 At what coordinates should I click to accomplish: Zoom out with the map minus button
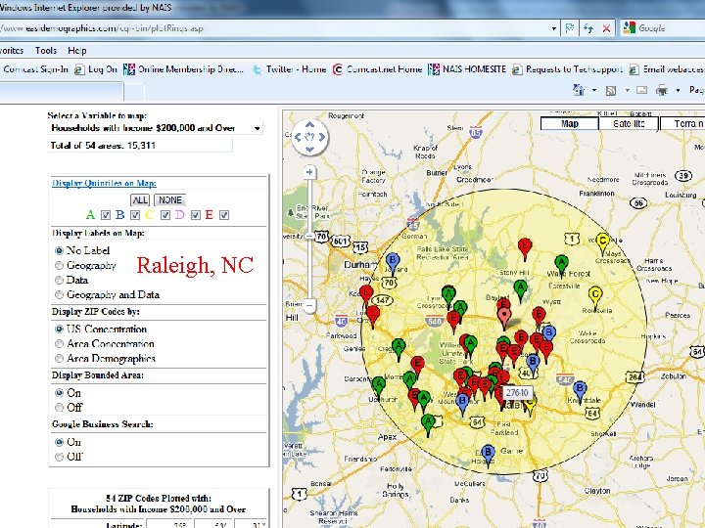pos(309,305)
